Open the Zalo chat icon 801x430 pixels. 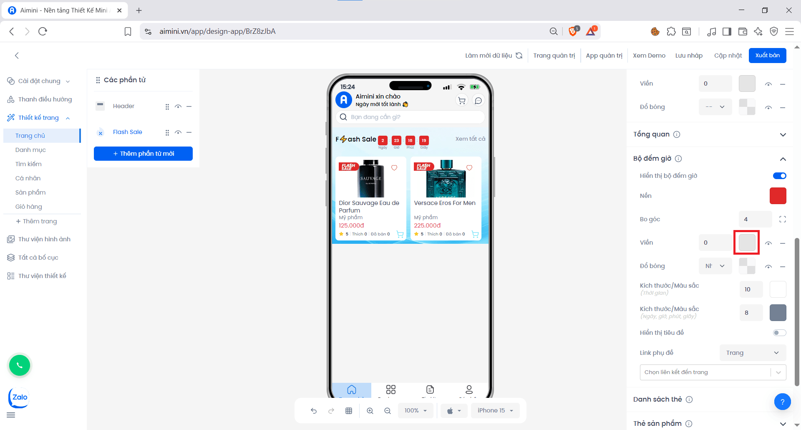pyautogui.click(x=19, y=397)
